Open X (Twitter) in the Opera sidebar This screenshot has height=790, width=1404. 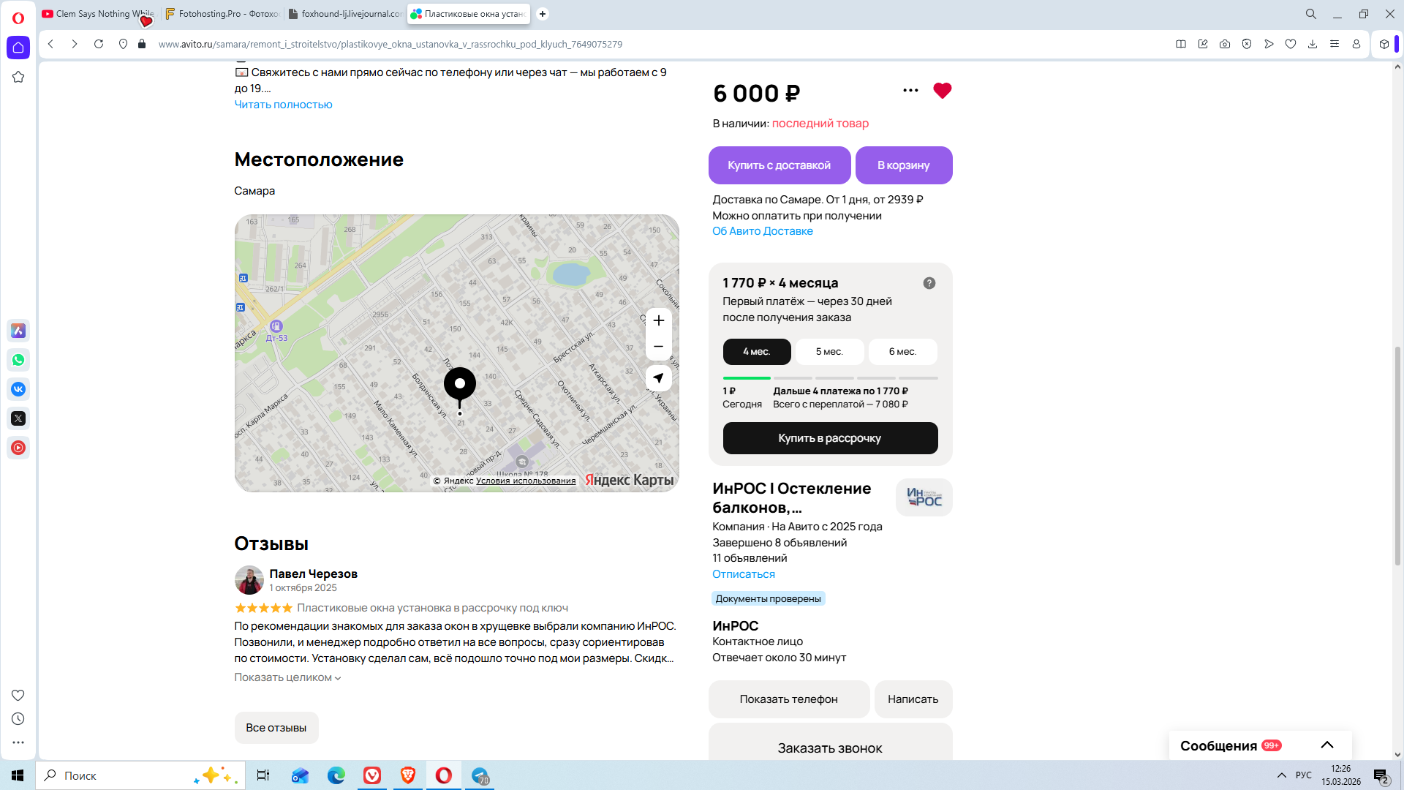[18, 418]
